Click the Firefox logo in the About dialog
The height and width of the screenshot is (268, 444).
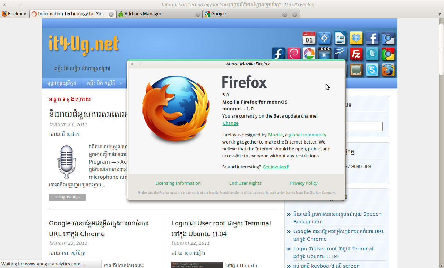click(x=176, y=109)
